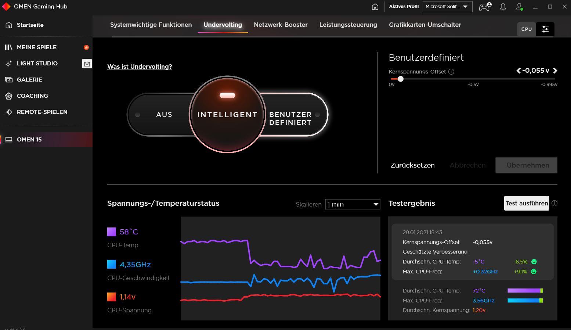Switch undervolting mode to AUS
The image size is (571, 330).
tap(164, 115)
